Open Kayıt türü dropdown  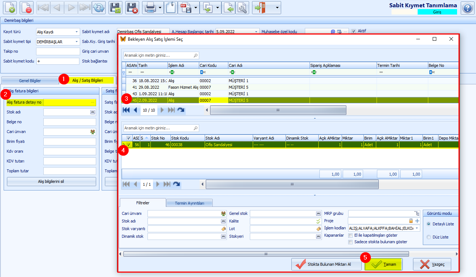point(76,32)
